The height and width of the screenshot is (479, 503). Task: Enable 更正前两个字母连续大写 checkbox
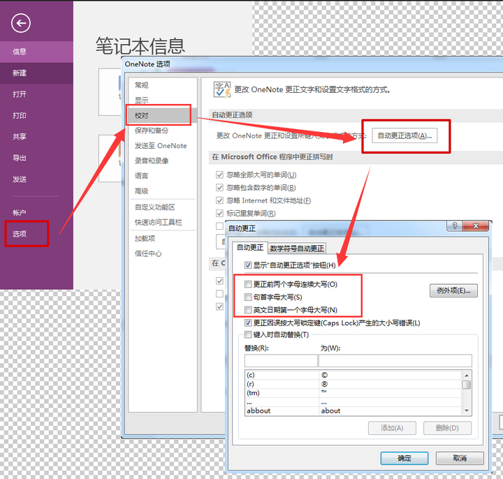(x=248, y=284)
